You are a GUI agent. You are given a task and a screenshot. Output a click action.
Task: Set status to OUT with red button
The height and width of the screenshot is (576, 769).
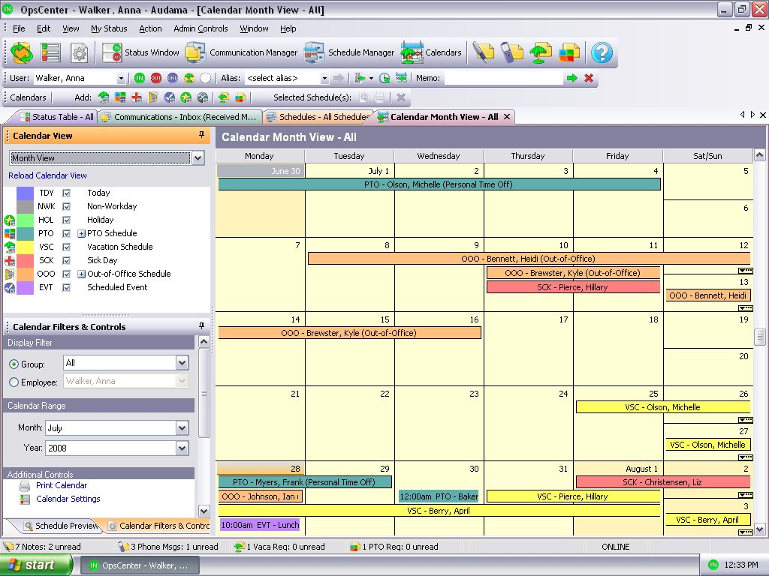point(155,78)
